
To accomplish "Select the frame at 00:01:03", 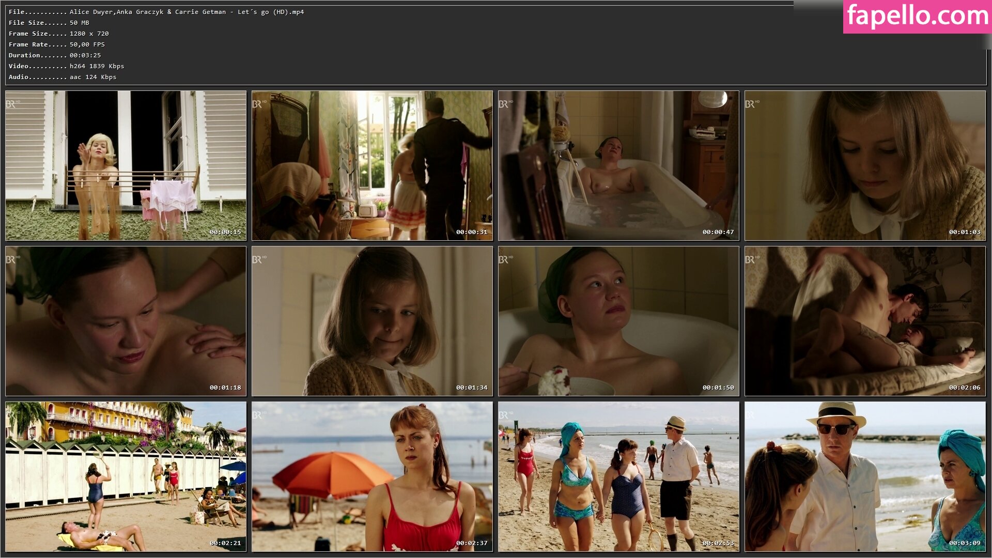I will coord(865,165).
